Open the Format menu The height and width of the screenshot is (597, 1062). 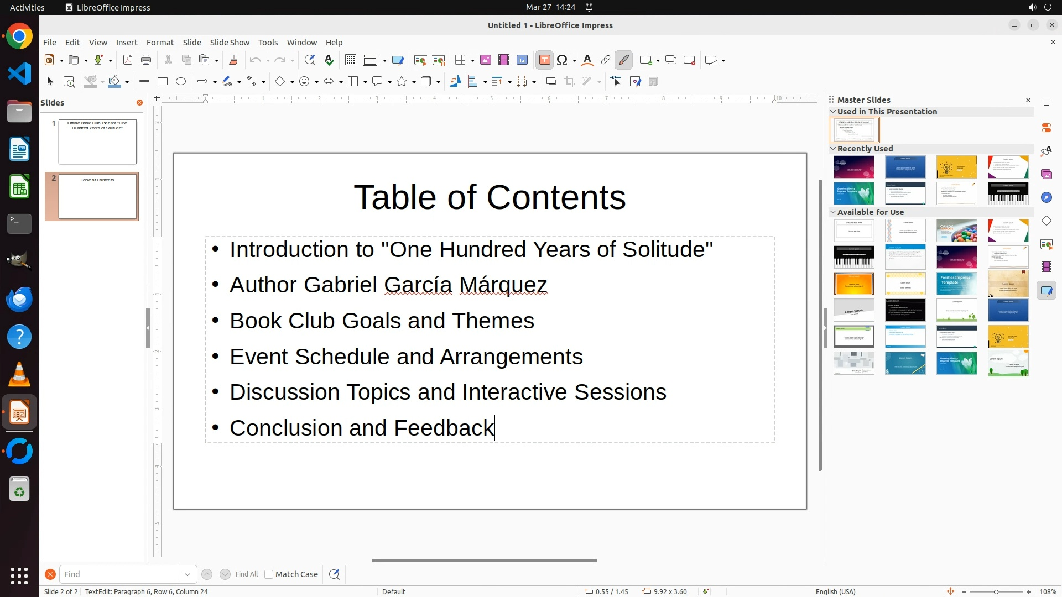[160, 43]
